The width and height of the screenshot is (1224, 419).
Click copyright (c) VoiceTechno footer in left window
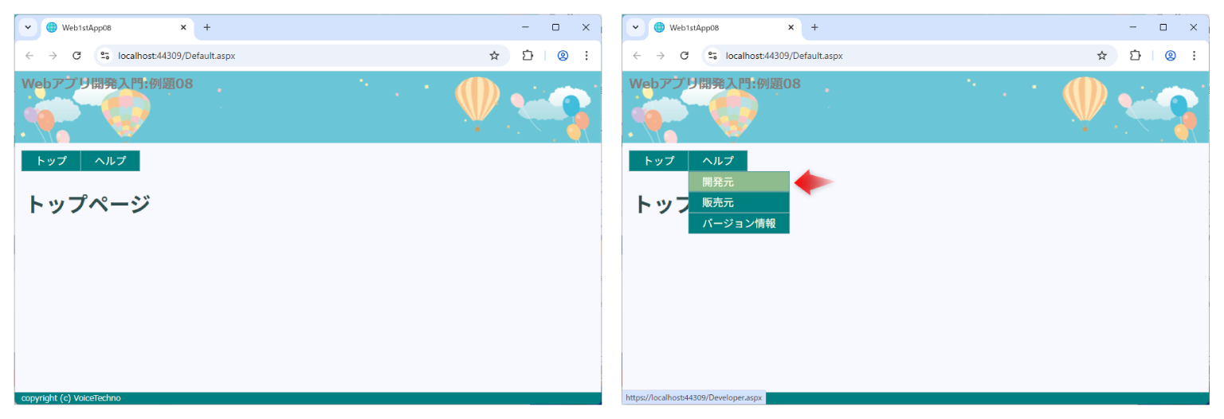(x=71, y=397)
